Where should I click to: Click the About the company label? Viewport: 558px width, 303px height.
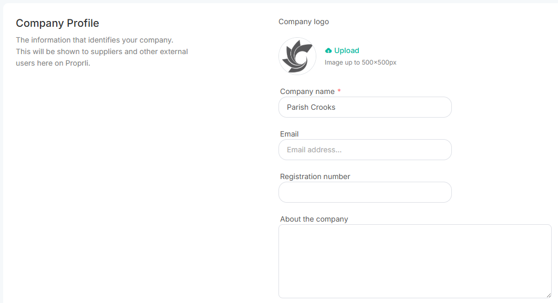coord(314,219)
